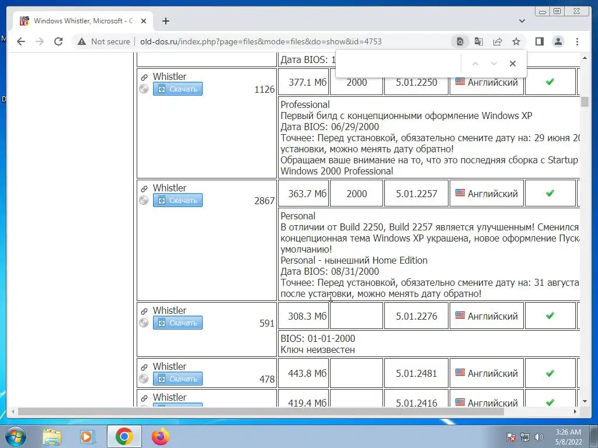Download Whistler build 5.01.2250
Image resolution: width=598 pixels, height=448 pixels.
[x=178, y=89]
